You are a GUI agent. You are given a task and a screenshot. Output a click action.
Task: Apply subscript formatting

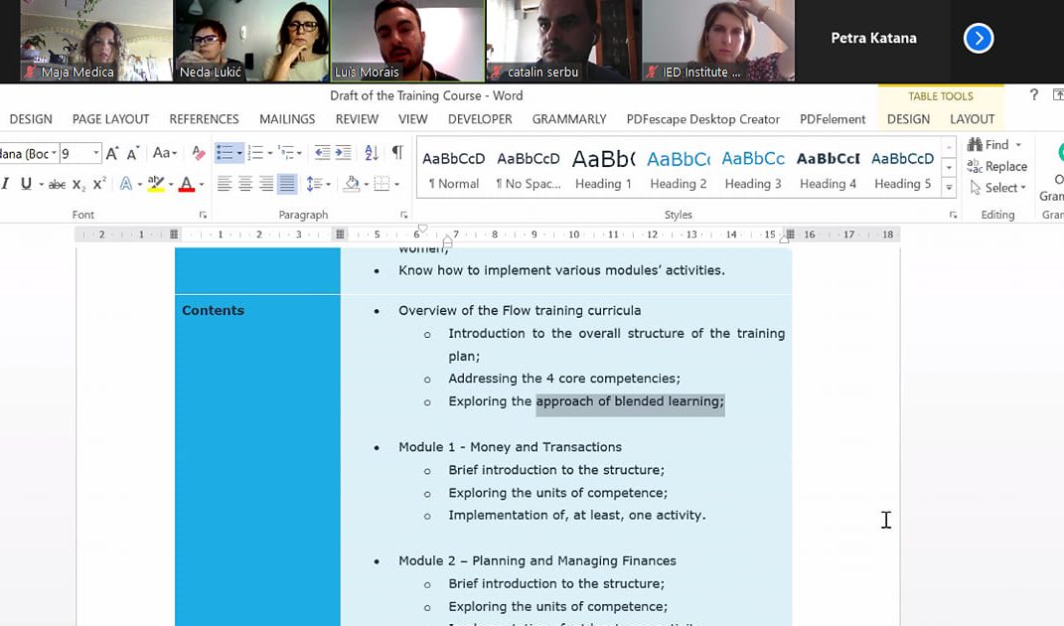[x=78, y=184]
